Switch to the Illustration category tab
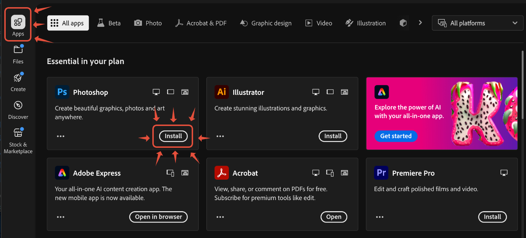 tap(365, 23)
